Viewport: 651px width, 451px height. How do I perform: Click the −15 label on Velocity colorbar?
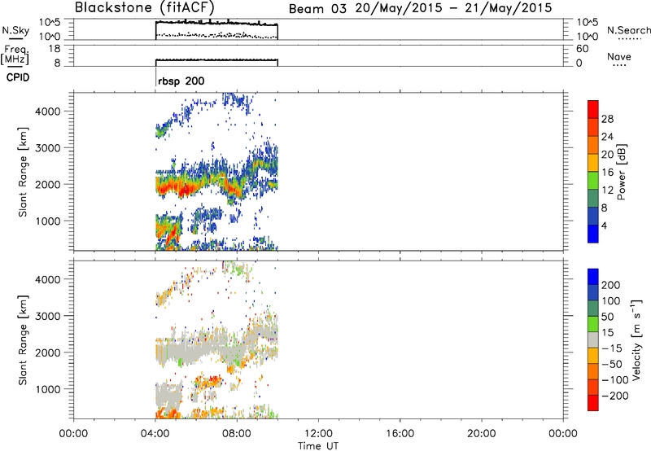(x=612, y=348)
